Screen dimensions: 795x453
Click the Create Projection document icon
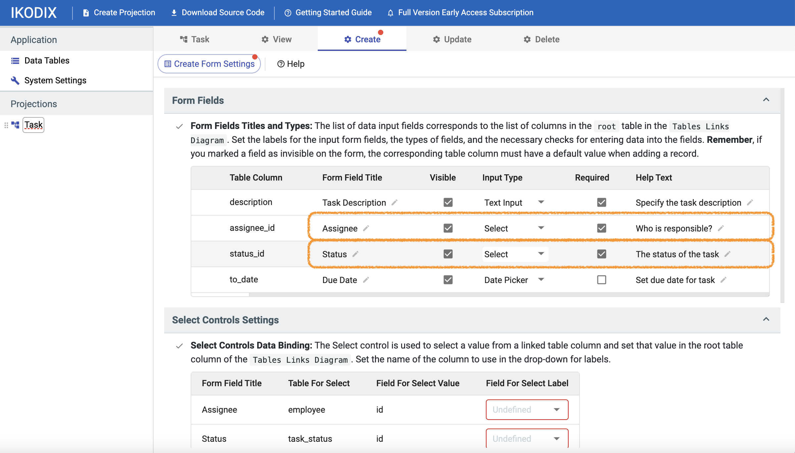86,13
